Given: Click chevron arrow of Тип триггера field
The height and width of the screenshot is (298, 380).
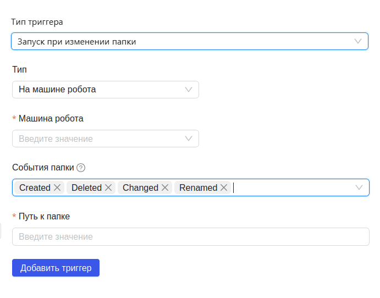Looking at the screenshot, I should [358, 41].
